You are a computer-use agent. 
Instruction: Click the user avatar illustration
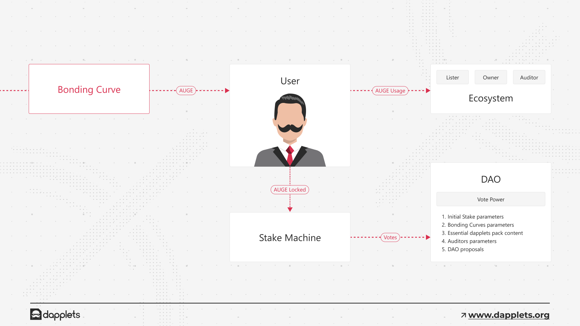pos(290,130)
